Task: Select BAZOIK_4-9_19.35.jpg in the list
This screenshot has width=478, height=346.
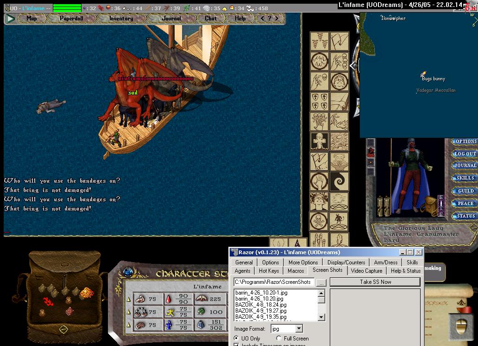Action: coord(261,317)
